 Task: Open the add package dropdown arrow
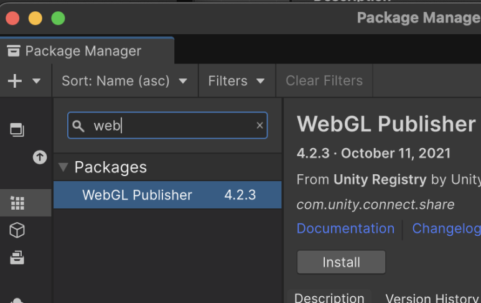pyautogui.click(x=37, y=81)
